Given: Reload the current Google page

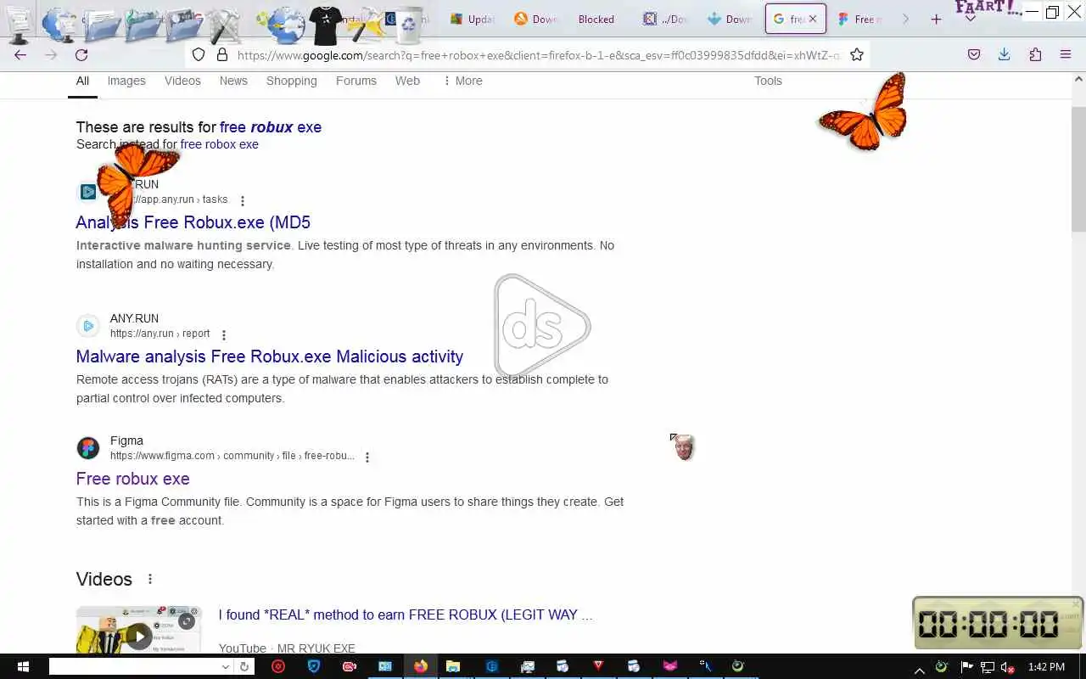Looking at the screenshot, I should 81,54.
